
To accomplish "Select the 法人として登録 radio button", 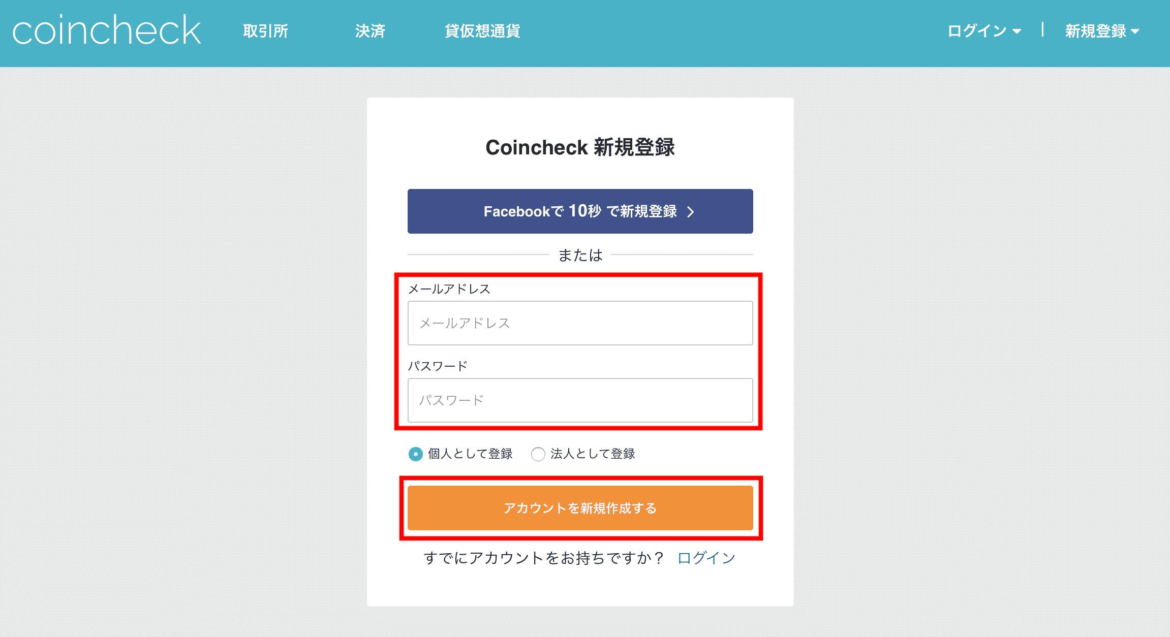I will click(x=538, y=454).
